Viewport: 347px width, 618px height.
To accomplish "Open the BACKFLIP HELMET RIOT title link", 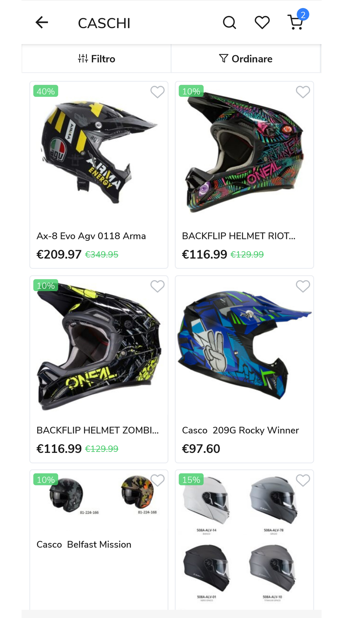I will click(239, 236).
